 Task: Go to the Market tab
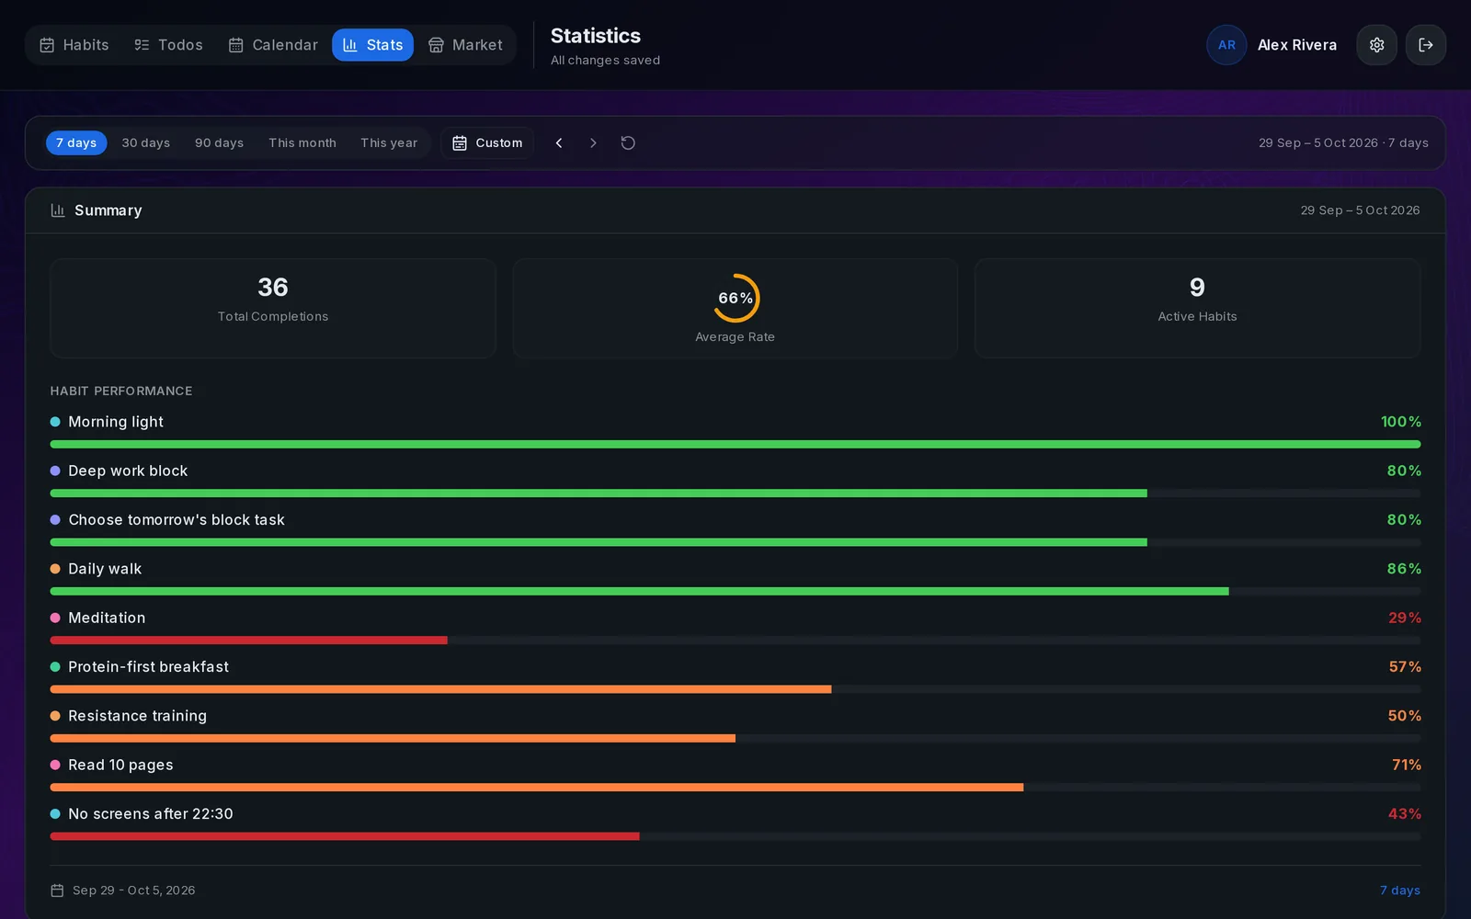click(465, 45)
